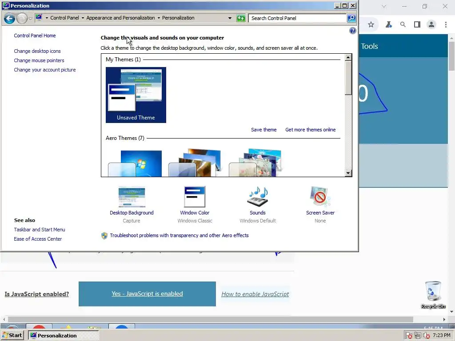Viewport: 455px width, 341px height.
Task: Select the third Aero theme with flower illustrations
Action: [x=255, y=163]
